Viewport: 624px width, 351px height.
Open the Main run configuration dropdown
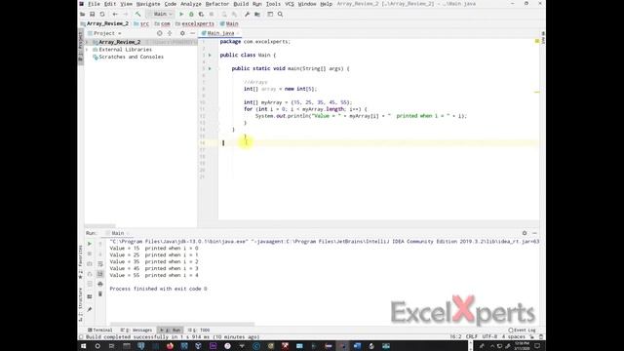tap(160, 14)
